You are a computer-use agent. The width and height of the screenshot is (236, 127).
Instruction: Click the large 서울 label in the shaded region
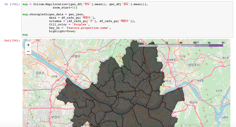point(121,92)
